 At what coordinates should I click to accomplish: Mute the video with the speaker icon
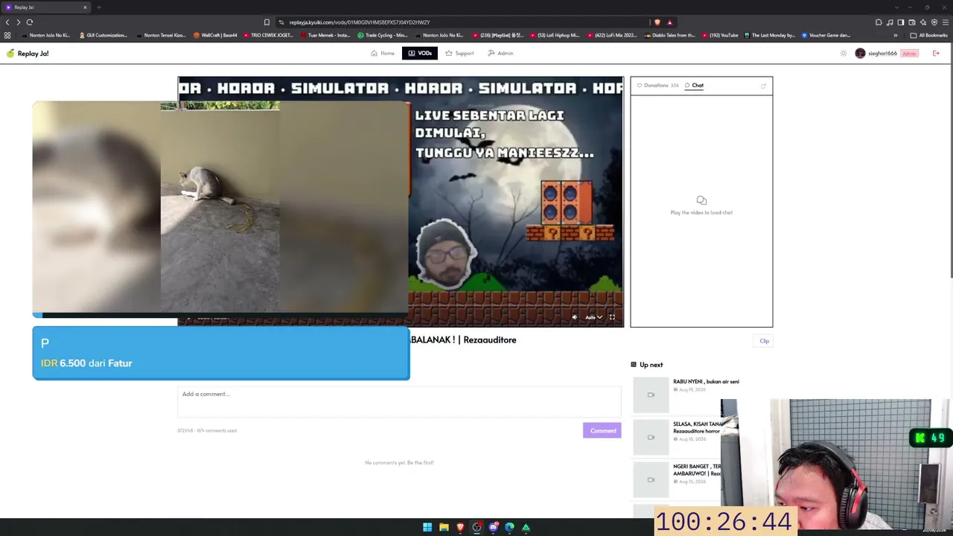click(574, 317)
